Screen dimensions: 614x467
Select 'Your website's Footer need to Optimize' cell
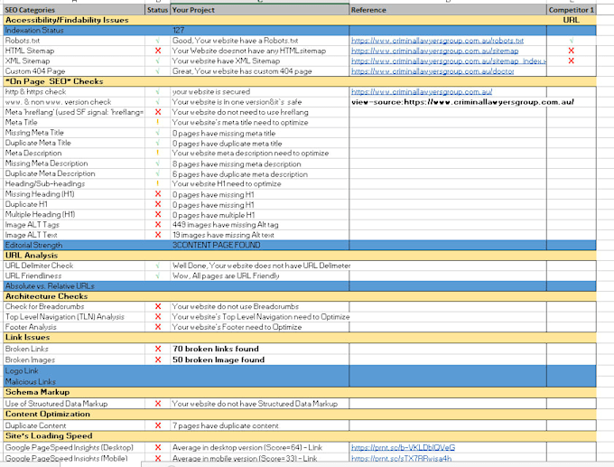(260, 327)
